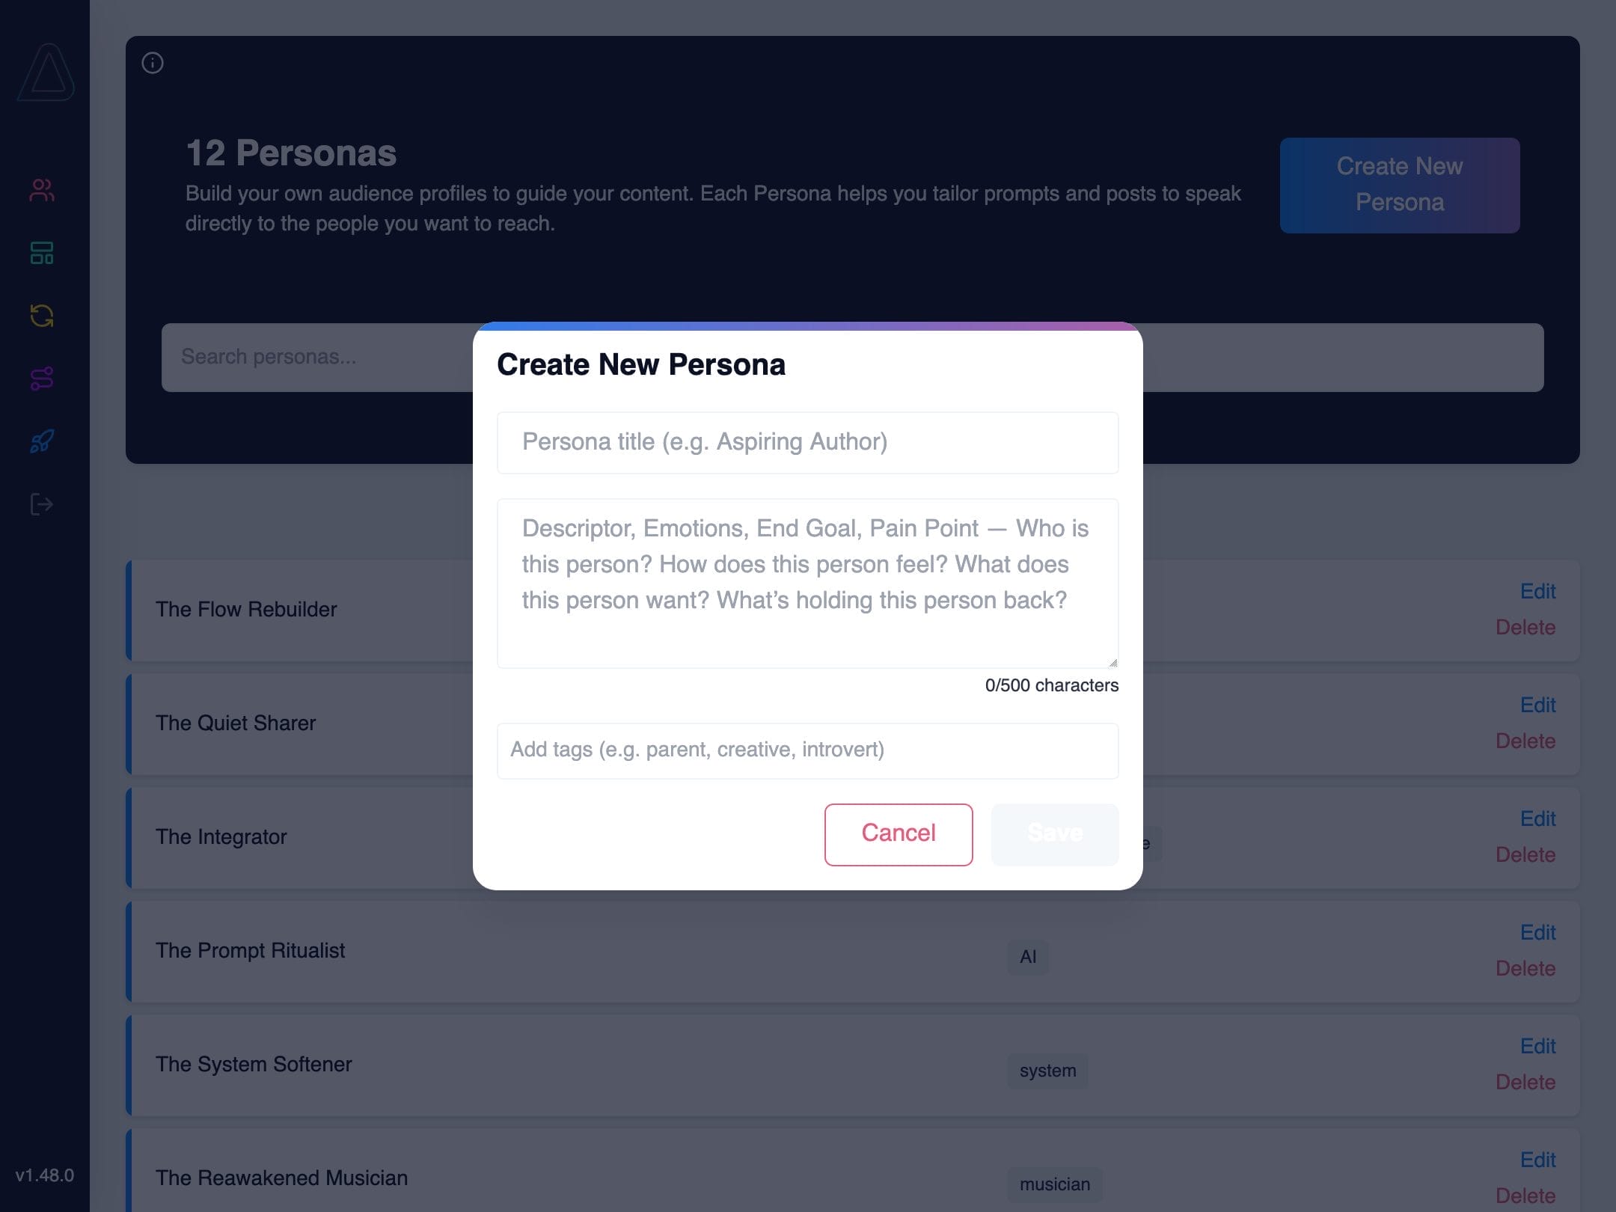
Task: Delete The System Softener persona
Action: 1525,1082
